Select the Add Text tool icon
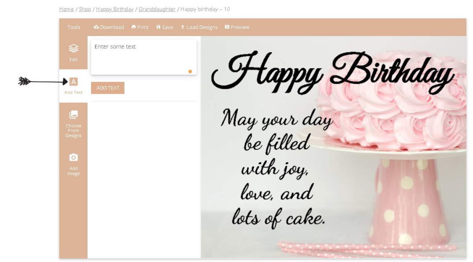473x262 pixels. pos(73,82)
